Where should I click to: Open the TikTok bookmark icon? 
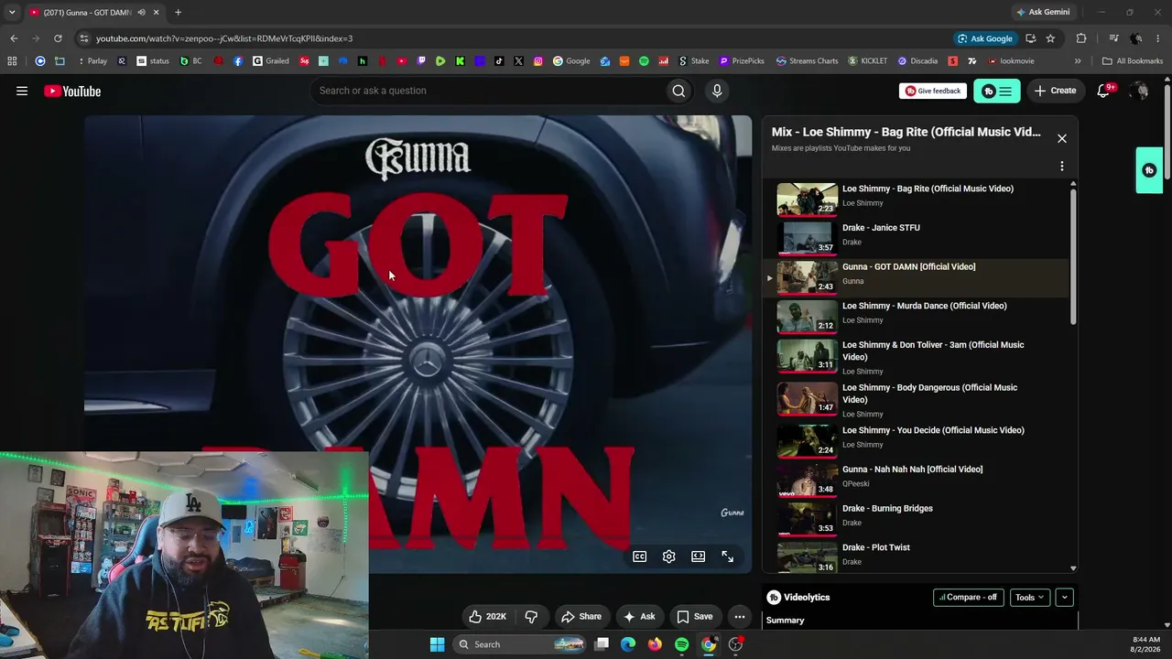tap(499, 61)
